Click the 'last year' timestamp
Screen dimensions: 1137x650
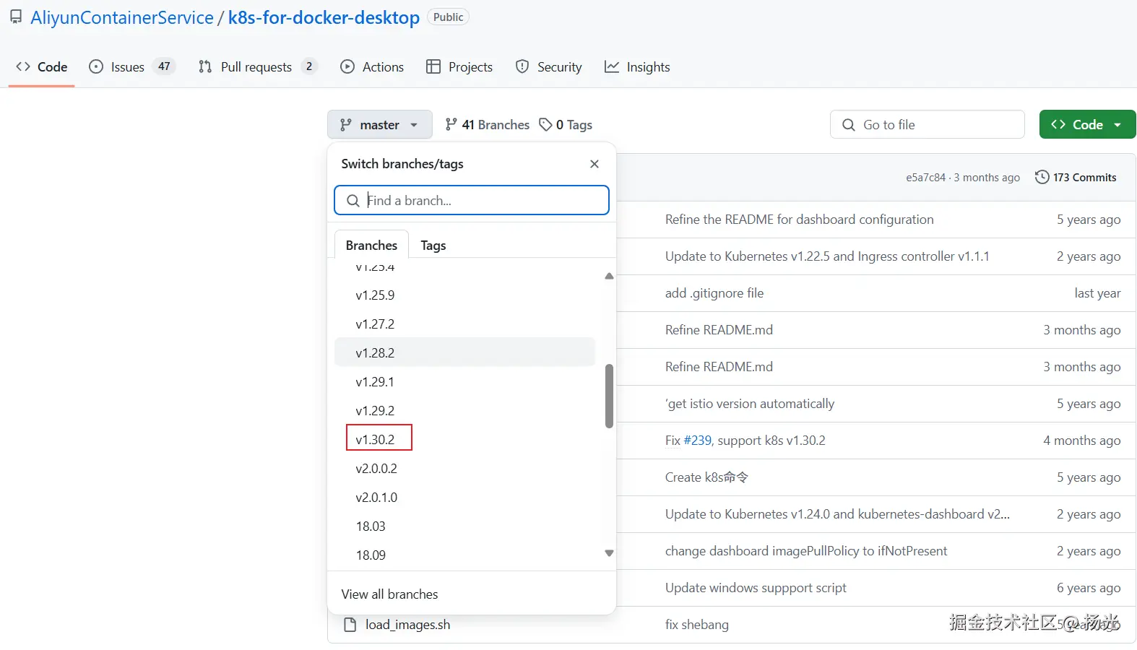click(1097, 293)
